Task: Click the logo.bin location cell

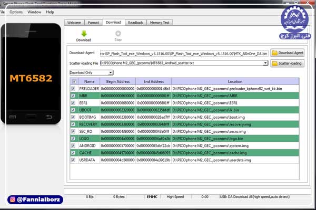Action: coord(235,139)
